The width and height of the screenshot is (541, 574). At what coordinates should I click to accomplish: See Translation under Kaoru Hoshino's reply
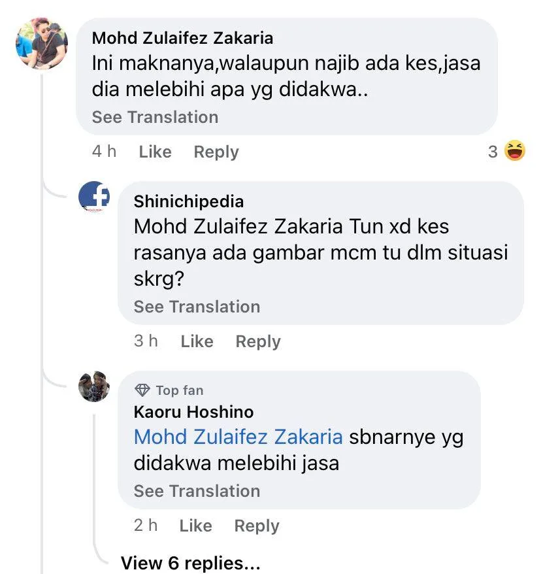point(197,491)
